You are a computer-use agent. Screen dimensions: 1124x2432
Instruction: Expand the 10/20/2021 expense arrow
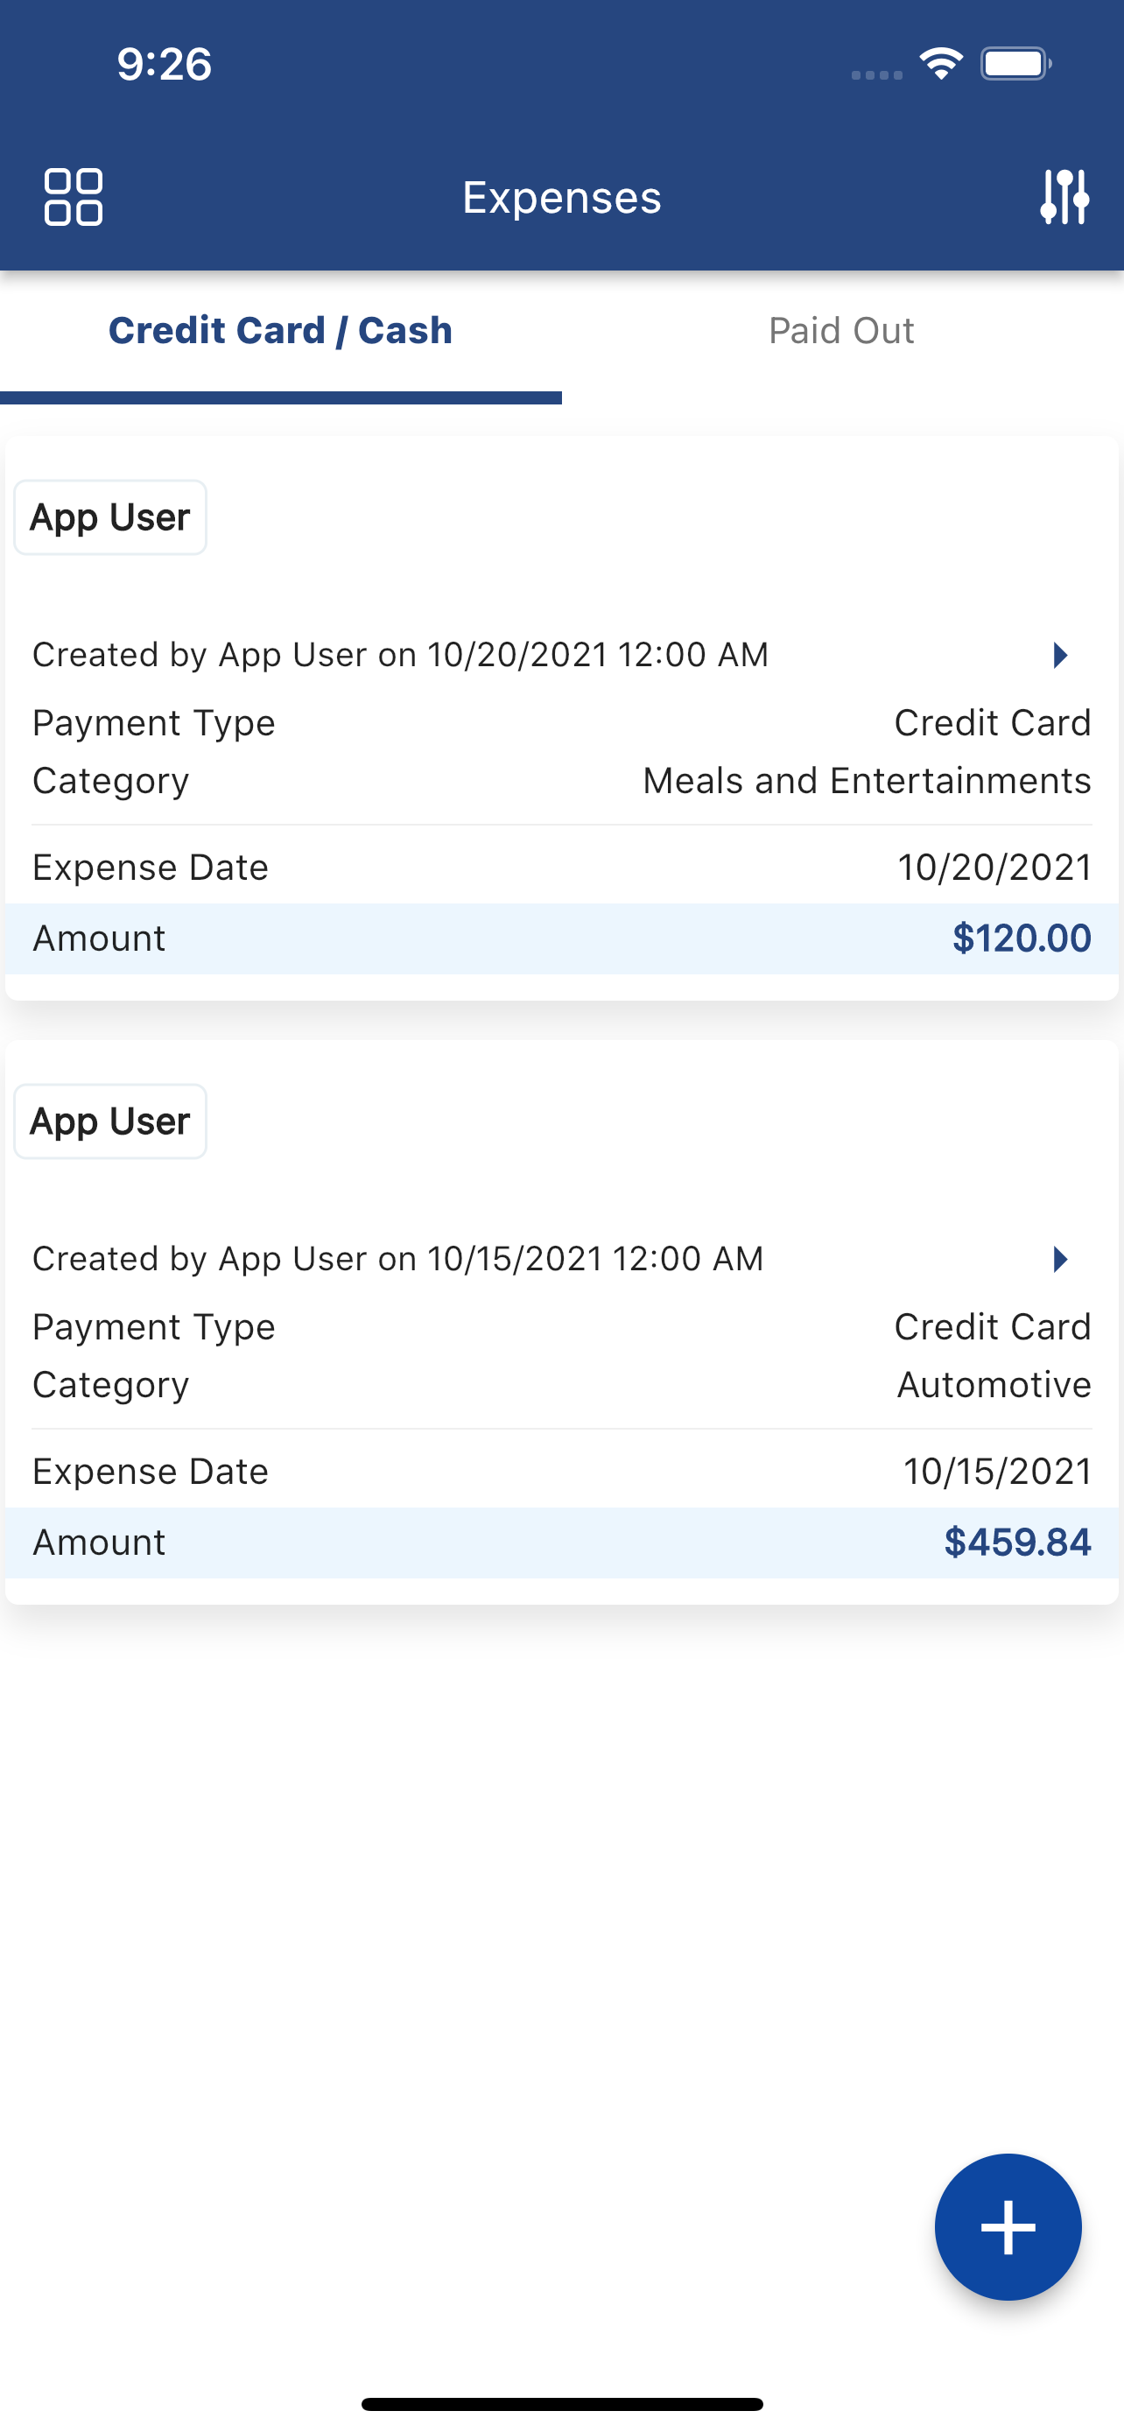[1060, 655]
